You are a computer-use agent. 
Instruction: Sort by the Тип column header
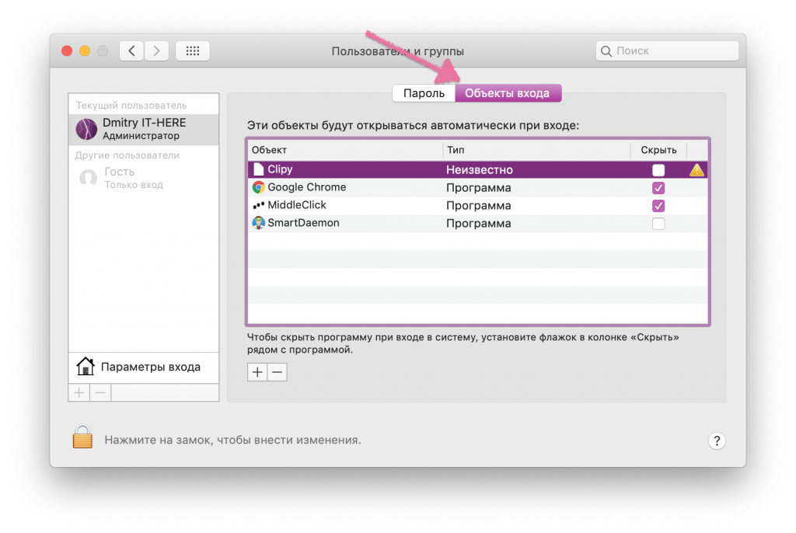(x=537, y=150)
